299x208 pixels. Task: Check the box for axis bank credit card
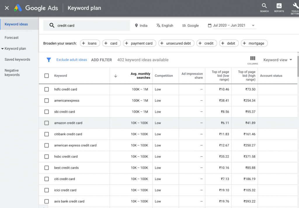coord(46,201)
